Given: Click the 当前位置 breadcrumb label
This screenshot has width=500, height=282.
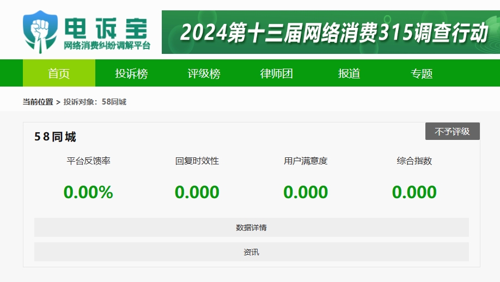Looking at the screenshot, I should pyautogui.click(x=38, y=102).
